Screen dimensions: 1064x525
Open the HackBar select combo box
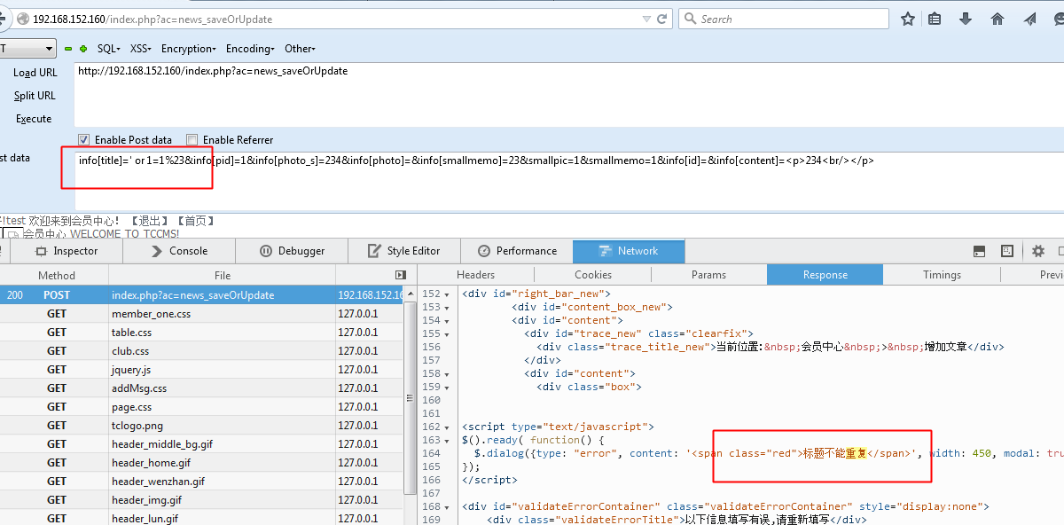tap(28, 49)
